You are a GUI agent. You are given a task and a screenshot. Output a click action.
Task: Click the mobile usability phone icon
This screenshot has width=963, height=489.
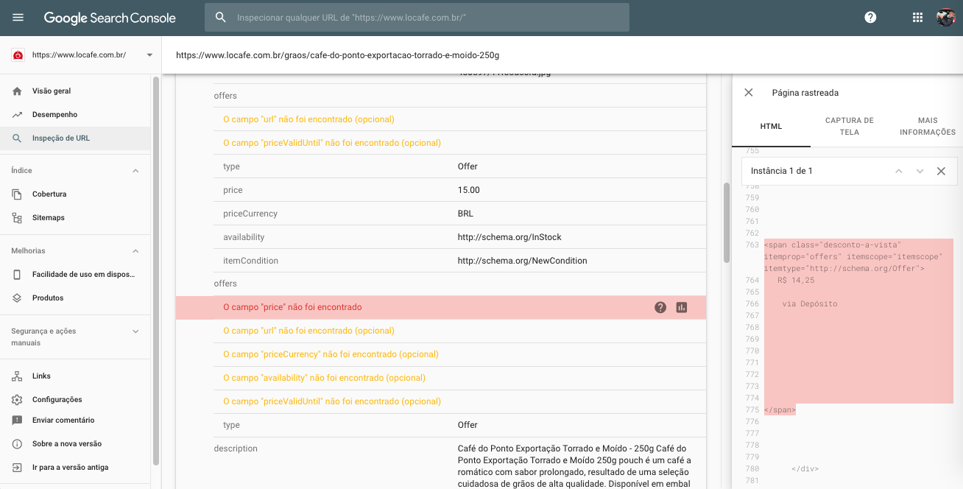tap(17, 275)
